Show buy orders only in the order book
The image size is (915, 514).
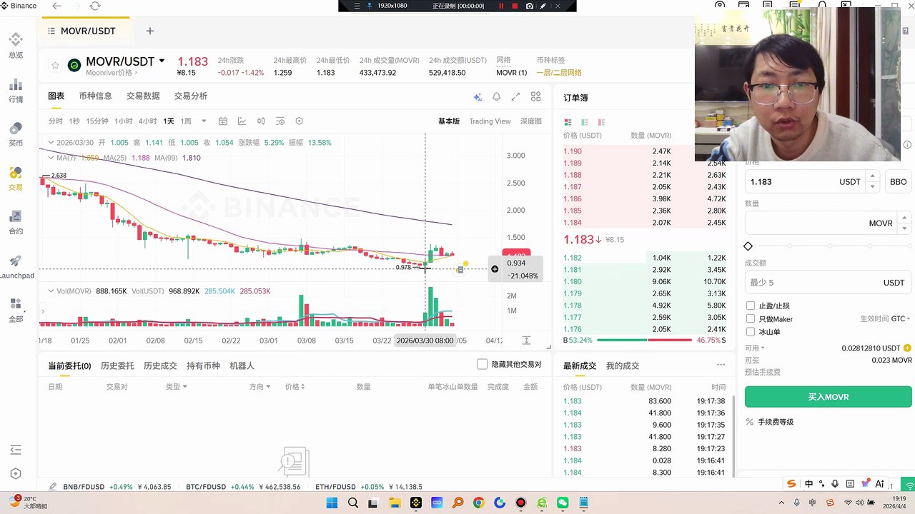[x=585, y=122]
